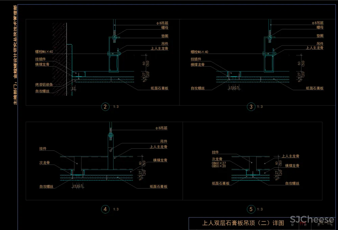The height and width of the screenshot is (230, 338).
Task: Select the φ8吊筋 label in detail 4
Action: click(x=161, y=128)
